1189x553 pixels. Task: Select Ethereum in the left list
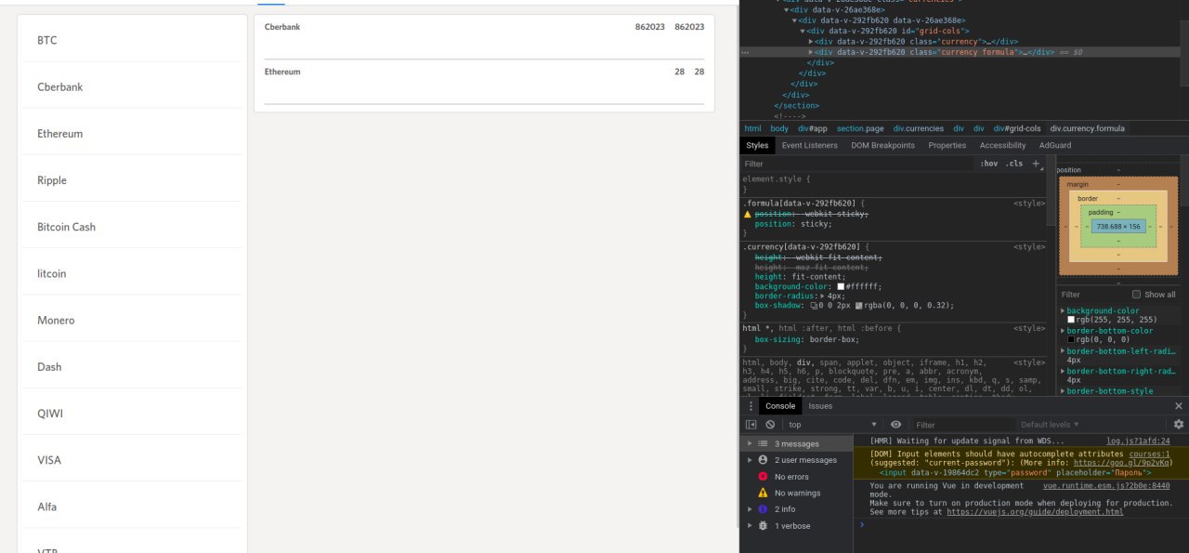pyautogui.click(x=132, y=134)
